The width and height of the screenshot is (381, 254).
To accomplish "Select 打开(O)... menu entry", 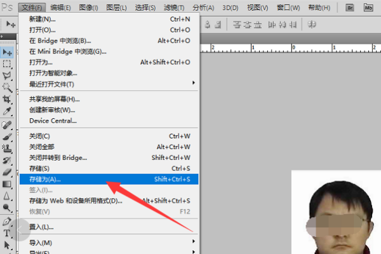I will coord(42,30).
